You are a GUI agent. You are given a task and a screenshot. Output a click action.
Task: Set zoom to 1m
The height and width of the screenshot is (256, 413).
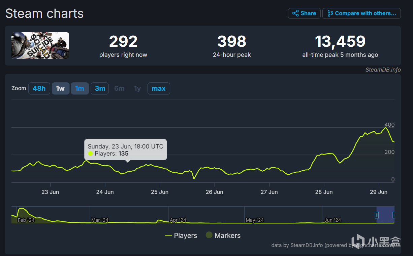coord(80,88)
